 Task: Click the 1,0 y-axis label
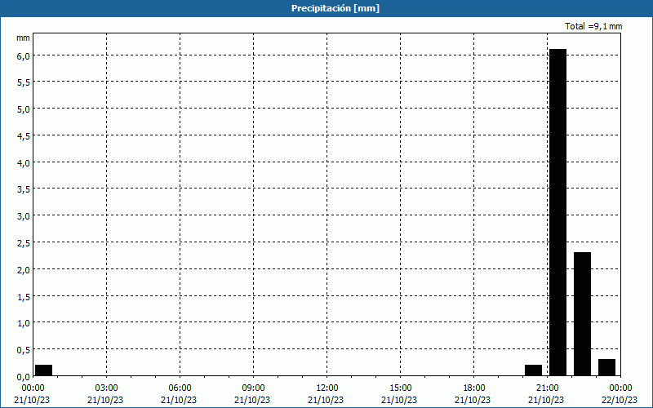[24, 323]
